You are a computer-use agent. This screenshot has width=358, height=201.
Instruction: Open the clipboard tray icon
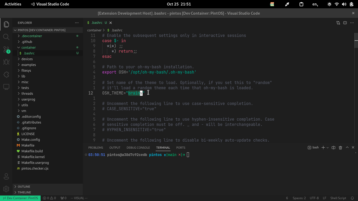(301, 4)
